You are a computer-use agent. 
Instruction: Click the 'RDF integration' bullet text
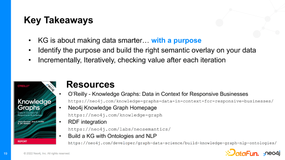(x=87, y=122)
